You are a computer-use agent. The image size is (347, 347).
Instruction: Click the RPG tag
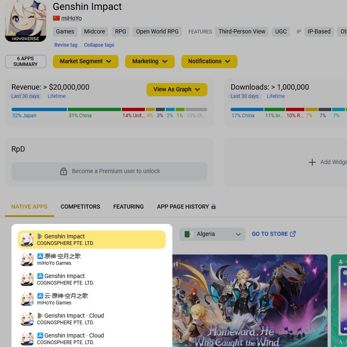(x=120, y=32)
